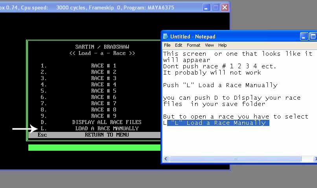
Task: Select RACE # 1 in DOSBox menu
Action: [103, 66]
